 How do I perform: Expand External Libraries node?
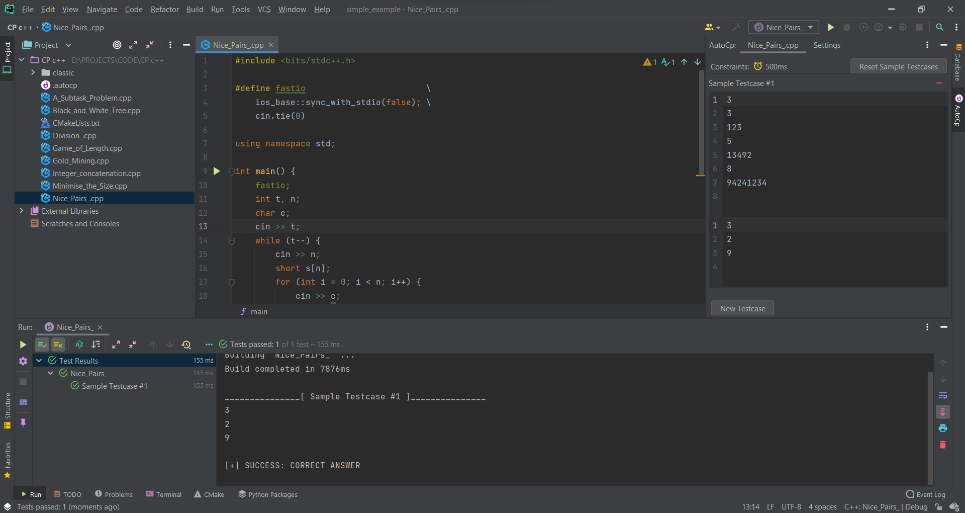[x=22, y=211]
